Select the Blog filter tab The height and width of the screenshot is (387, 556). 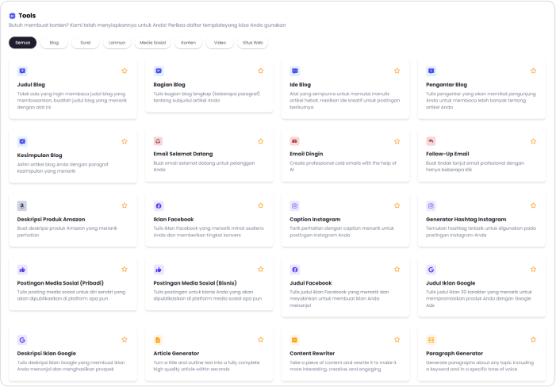point(54,43)
